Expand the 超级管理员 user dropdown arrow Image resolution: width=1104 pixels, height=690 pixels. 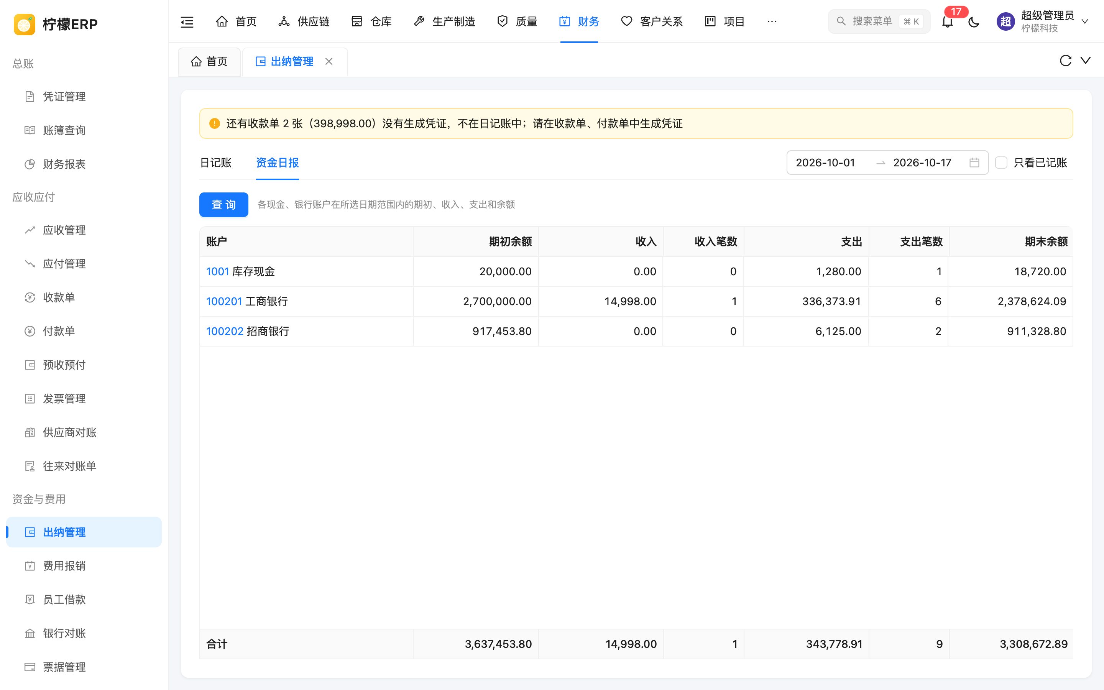pyautogui.click(x=1085, y=21)
